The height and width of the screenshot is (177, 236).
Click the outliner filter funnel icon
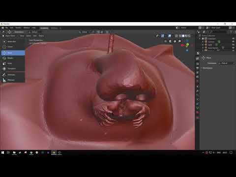click(x=231, y=32)
